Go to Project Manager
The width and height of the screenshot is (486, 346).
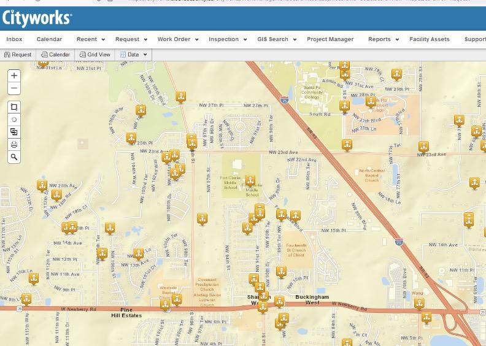tap(330, 39)
